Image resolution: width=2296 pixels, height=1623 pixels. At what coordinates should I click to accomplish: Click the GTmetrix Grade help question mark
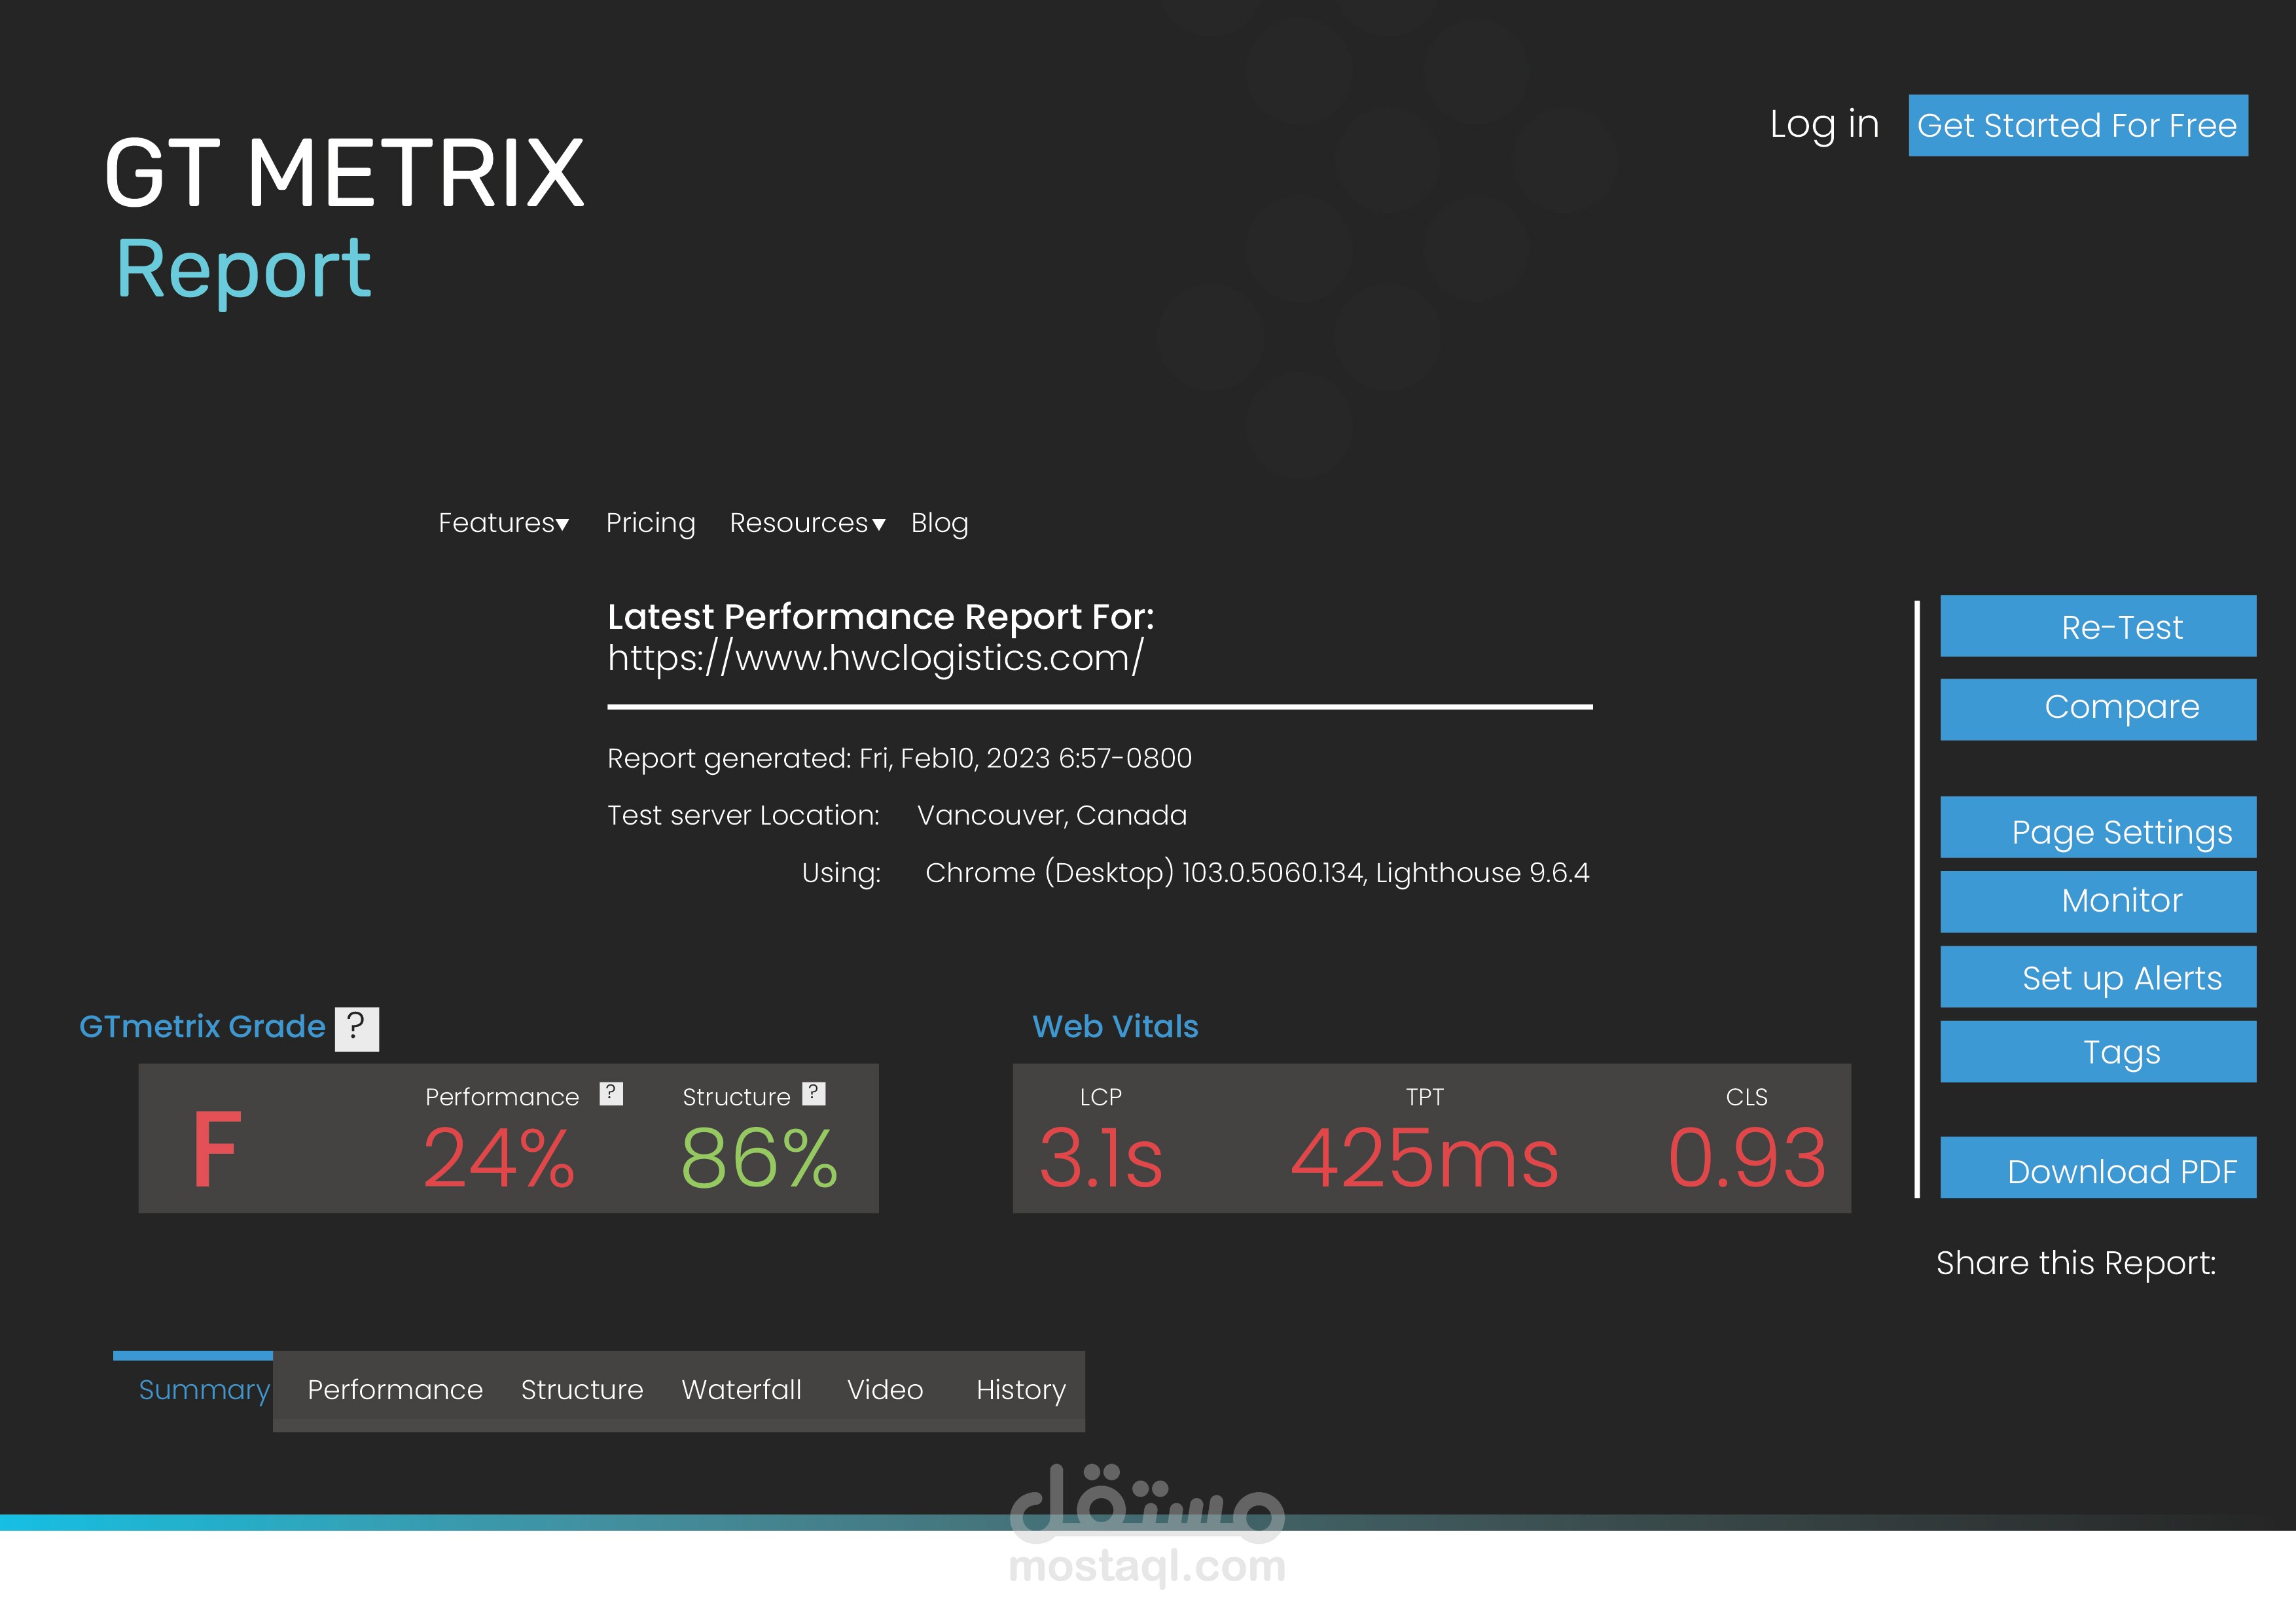click(356, 1028)
